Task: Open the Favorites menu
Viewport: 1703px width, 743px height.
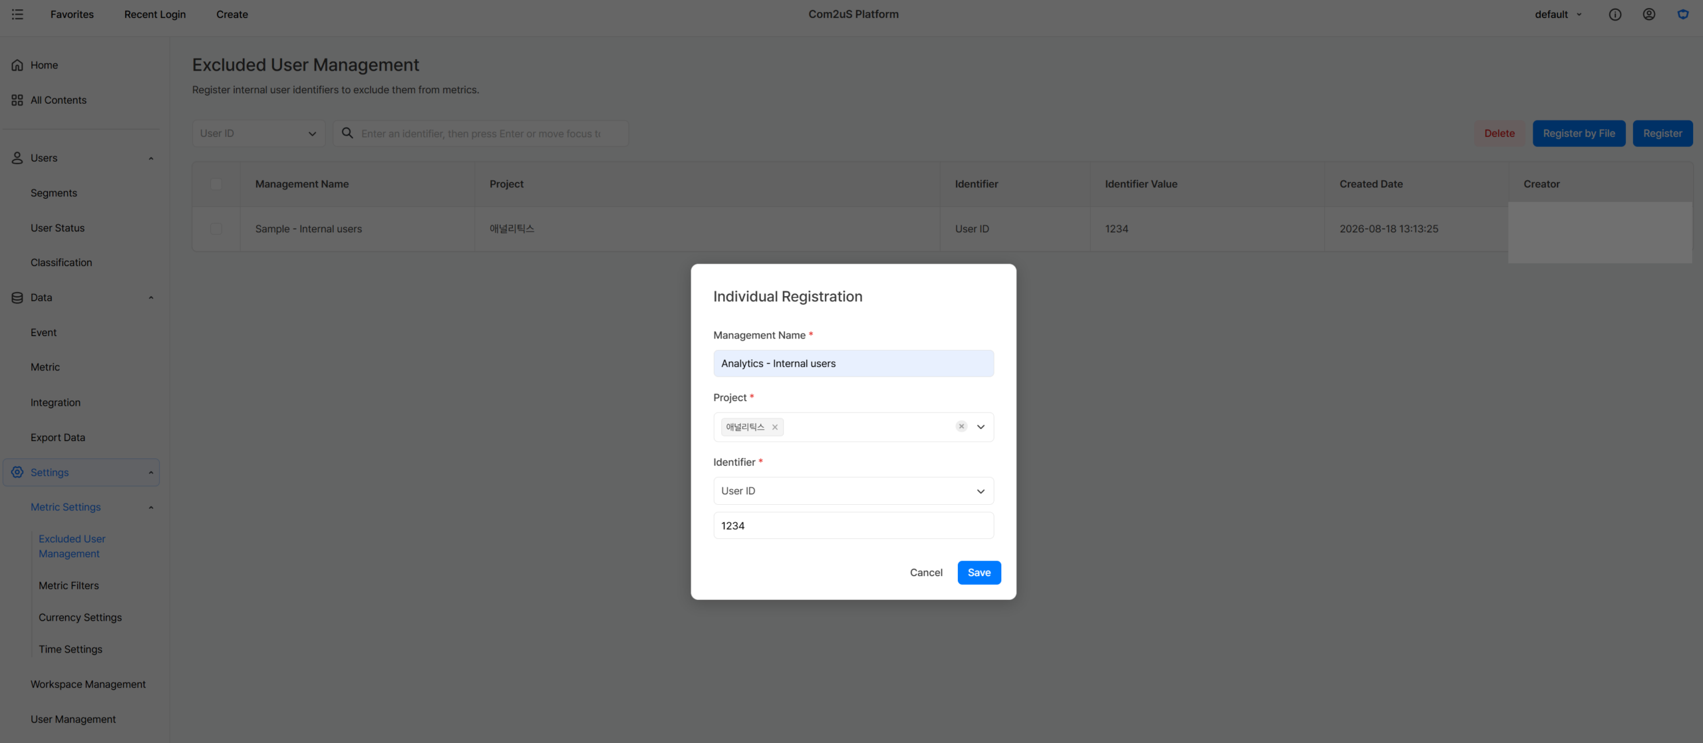Action: 72,14
